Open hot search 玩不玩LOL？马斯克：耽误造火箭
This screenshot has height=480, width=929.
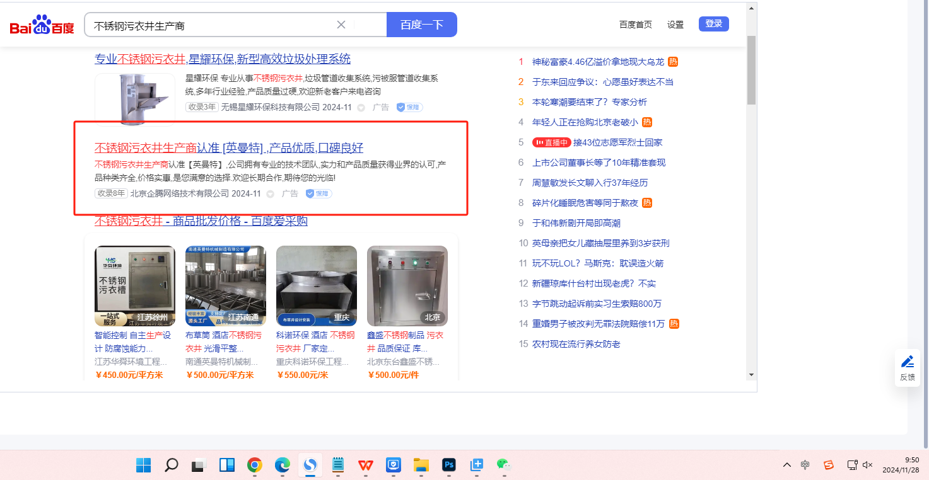[598, 263]
